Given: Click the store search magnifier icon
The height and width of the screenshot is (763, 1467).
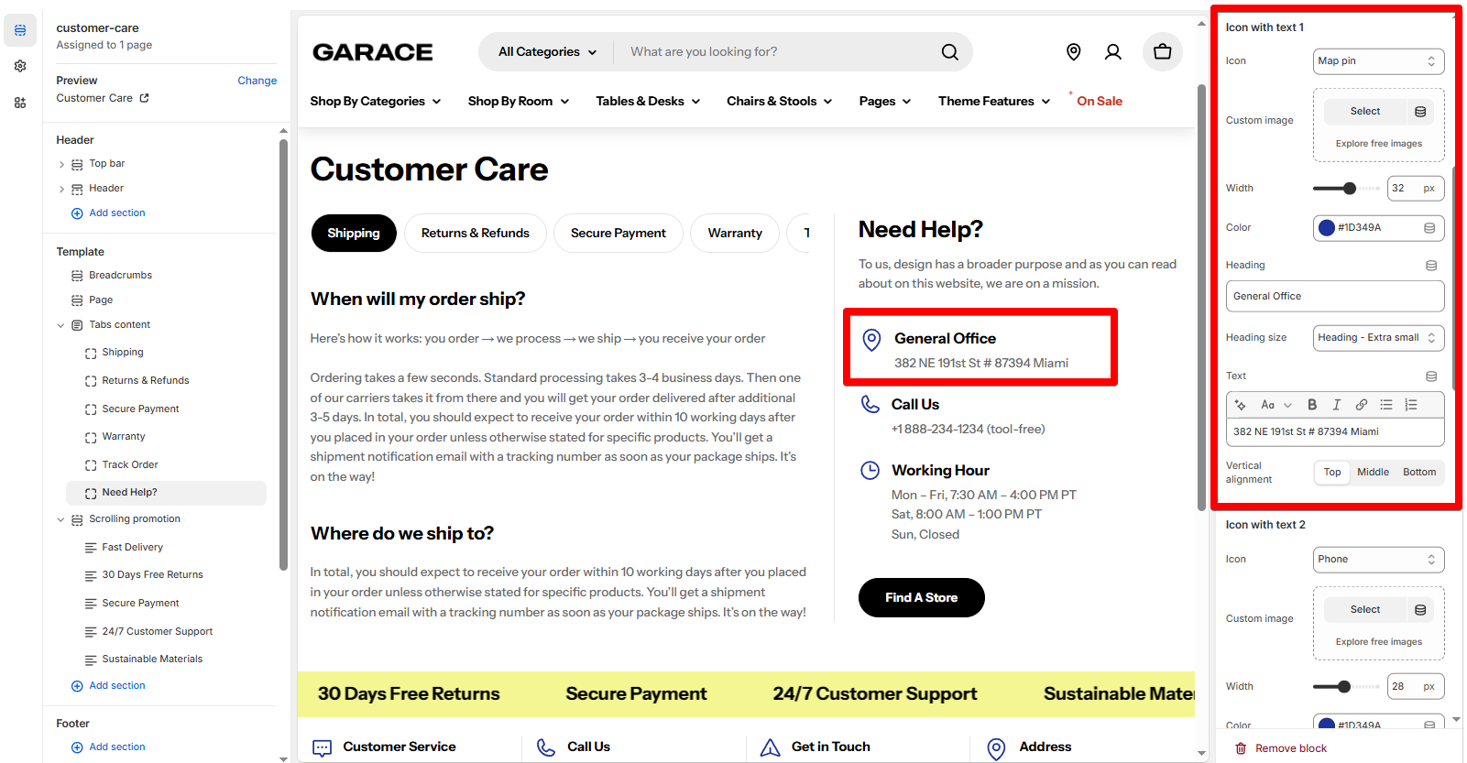Looking at the screenshot, I should (950, 52).
